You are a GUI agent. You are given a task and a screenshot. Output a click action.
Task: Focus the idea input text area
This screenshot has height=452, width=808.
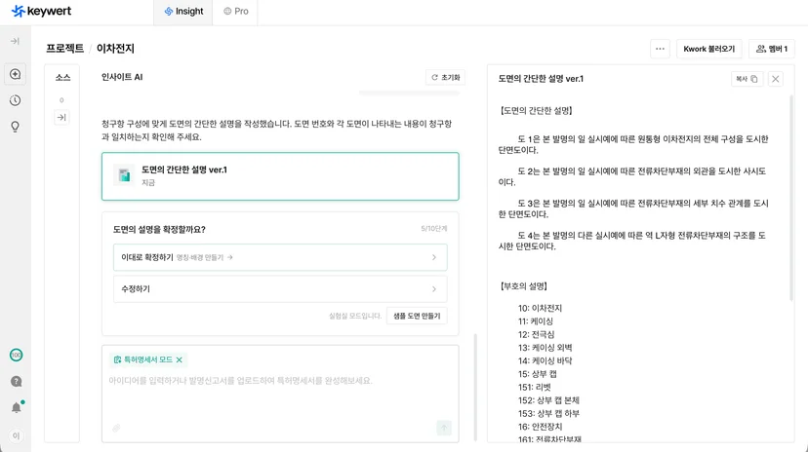280,381
